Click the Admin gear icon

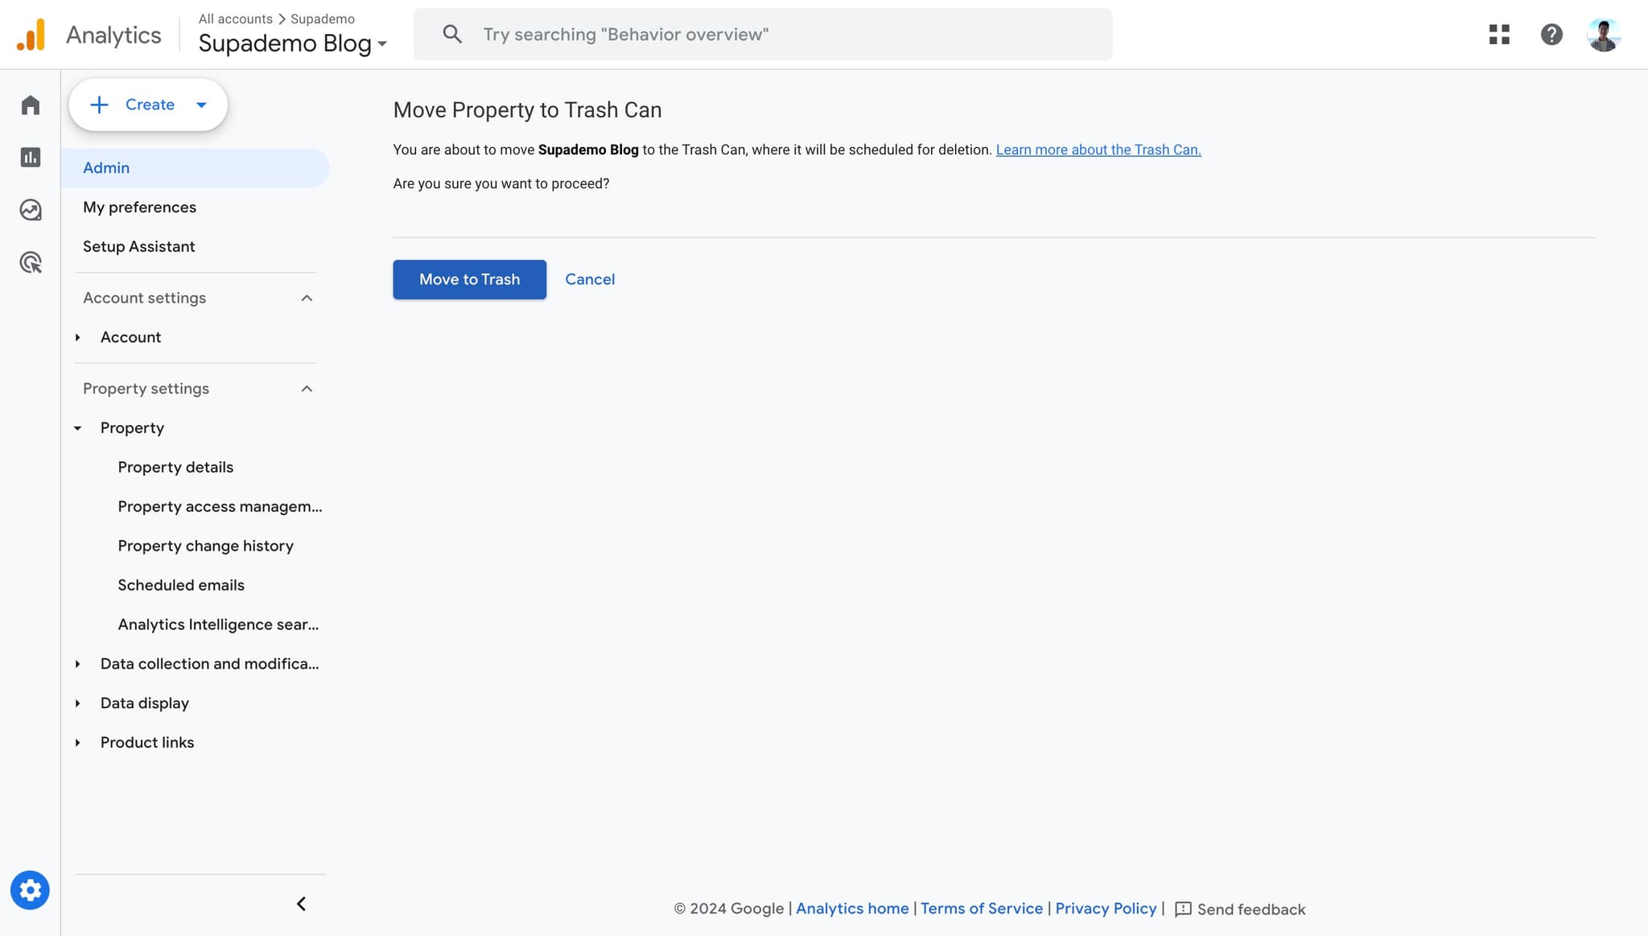point(30,890)
